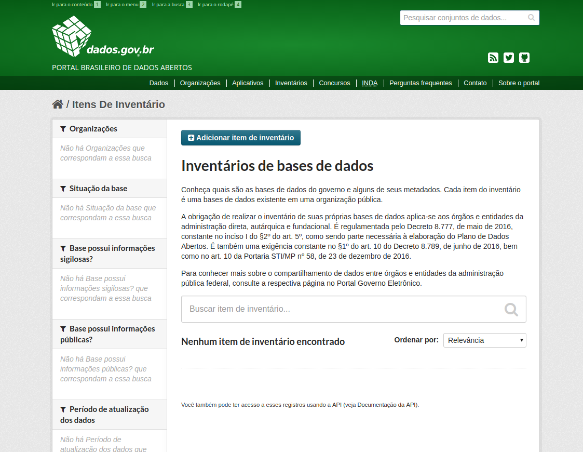This screenshot has width=583, height=452.
Task: Open the Sobre o portal menu item
Action: (519, 83)
